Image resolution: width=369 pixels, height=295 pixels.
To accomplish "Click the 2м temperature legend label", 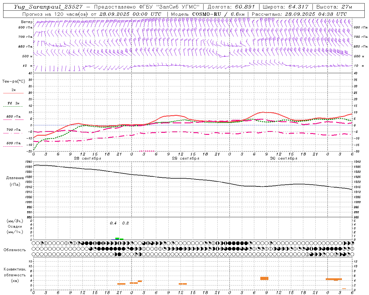I will coord(14,90).
